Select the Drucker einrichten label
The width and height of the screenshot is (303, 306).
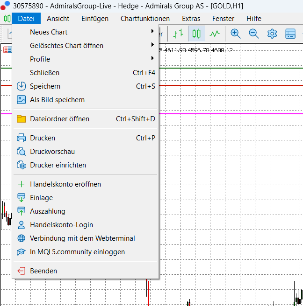click(x=58, y=165)
